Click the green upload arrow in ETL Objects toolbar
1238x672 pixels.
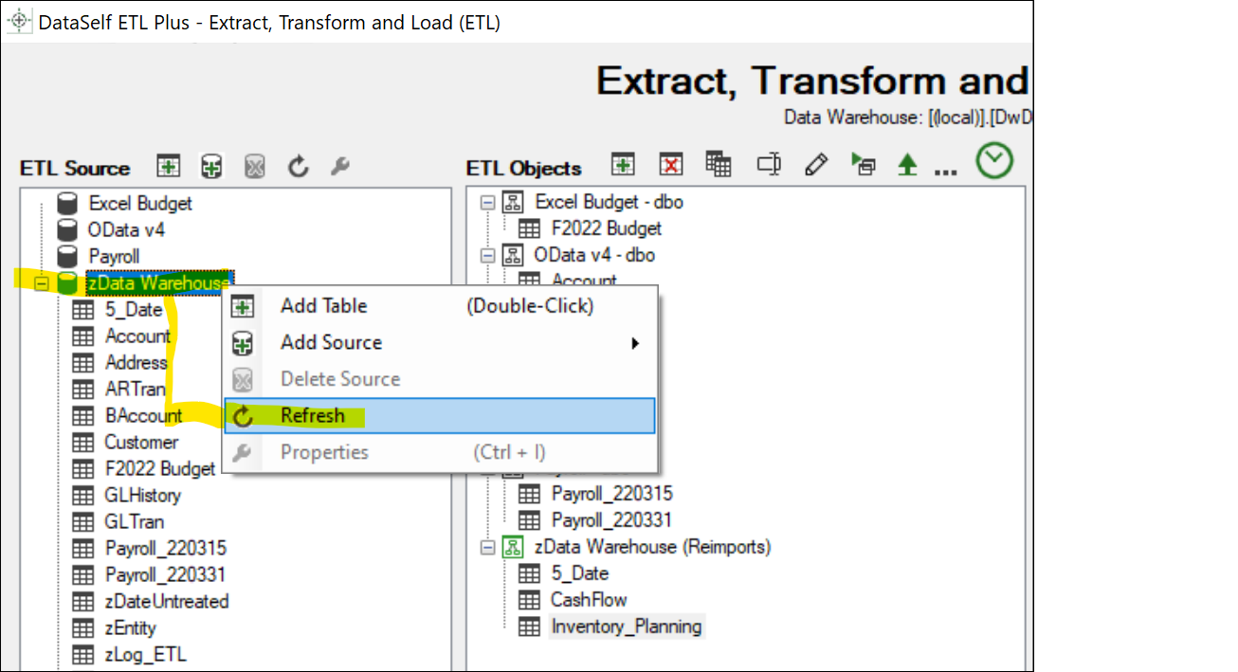click(906, 163)
